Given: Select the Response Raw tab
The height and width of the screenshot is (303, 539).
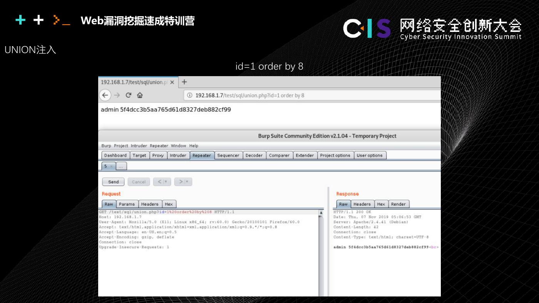Looking at the screenshot, I should tap(343, 204).
